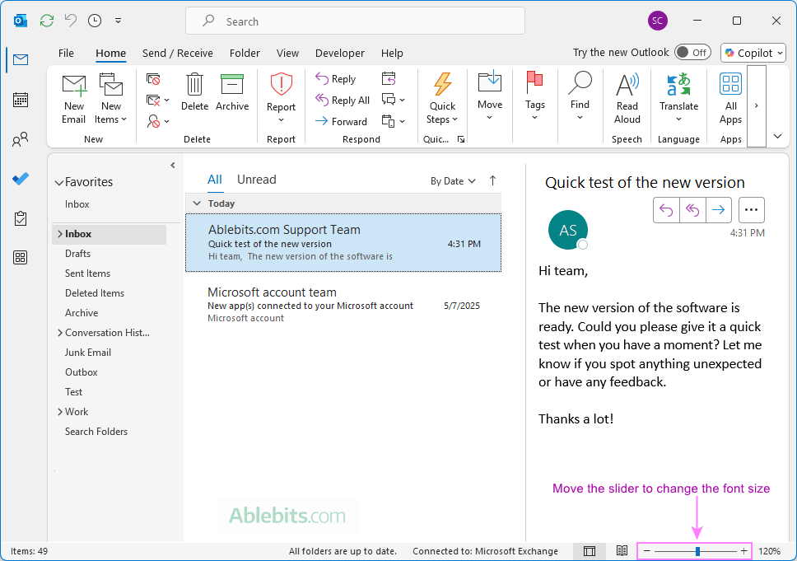Open the Translate dropdown
This screenshot has height=561, width=797.
click(x=679, y=99)
